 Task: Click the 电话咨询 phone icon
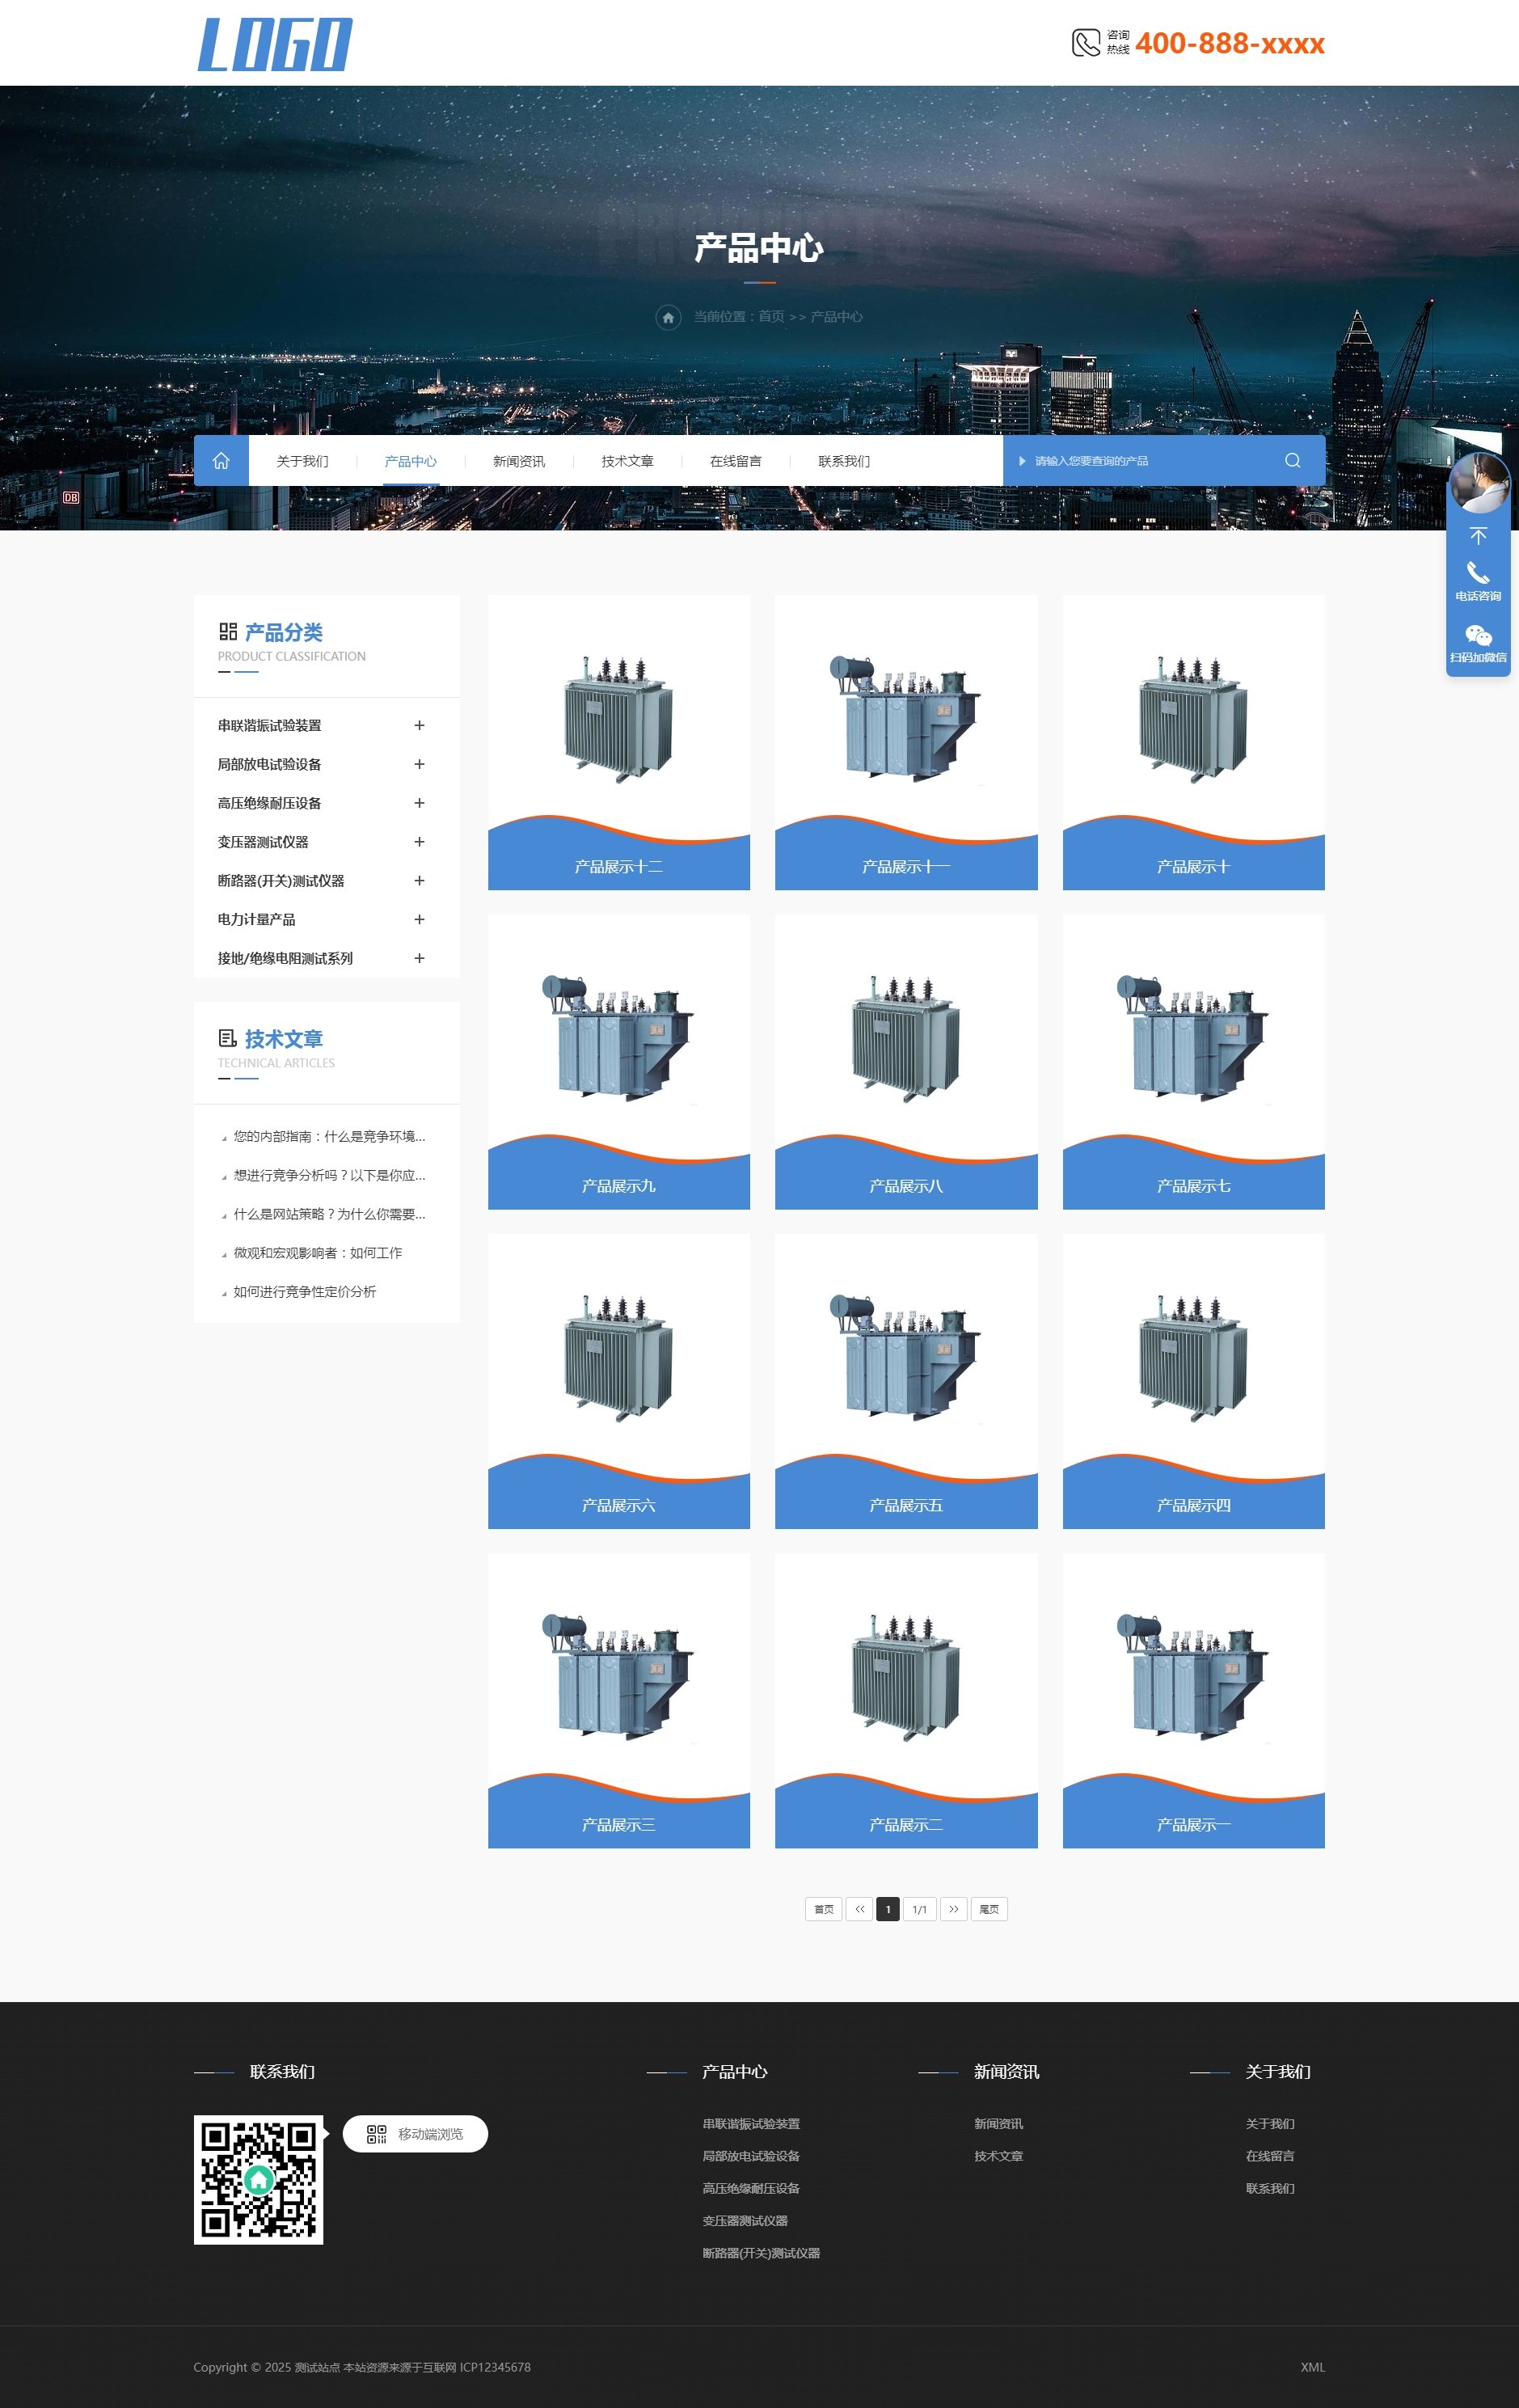(1477, 574)
